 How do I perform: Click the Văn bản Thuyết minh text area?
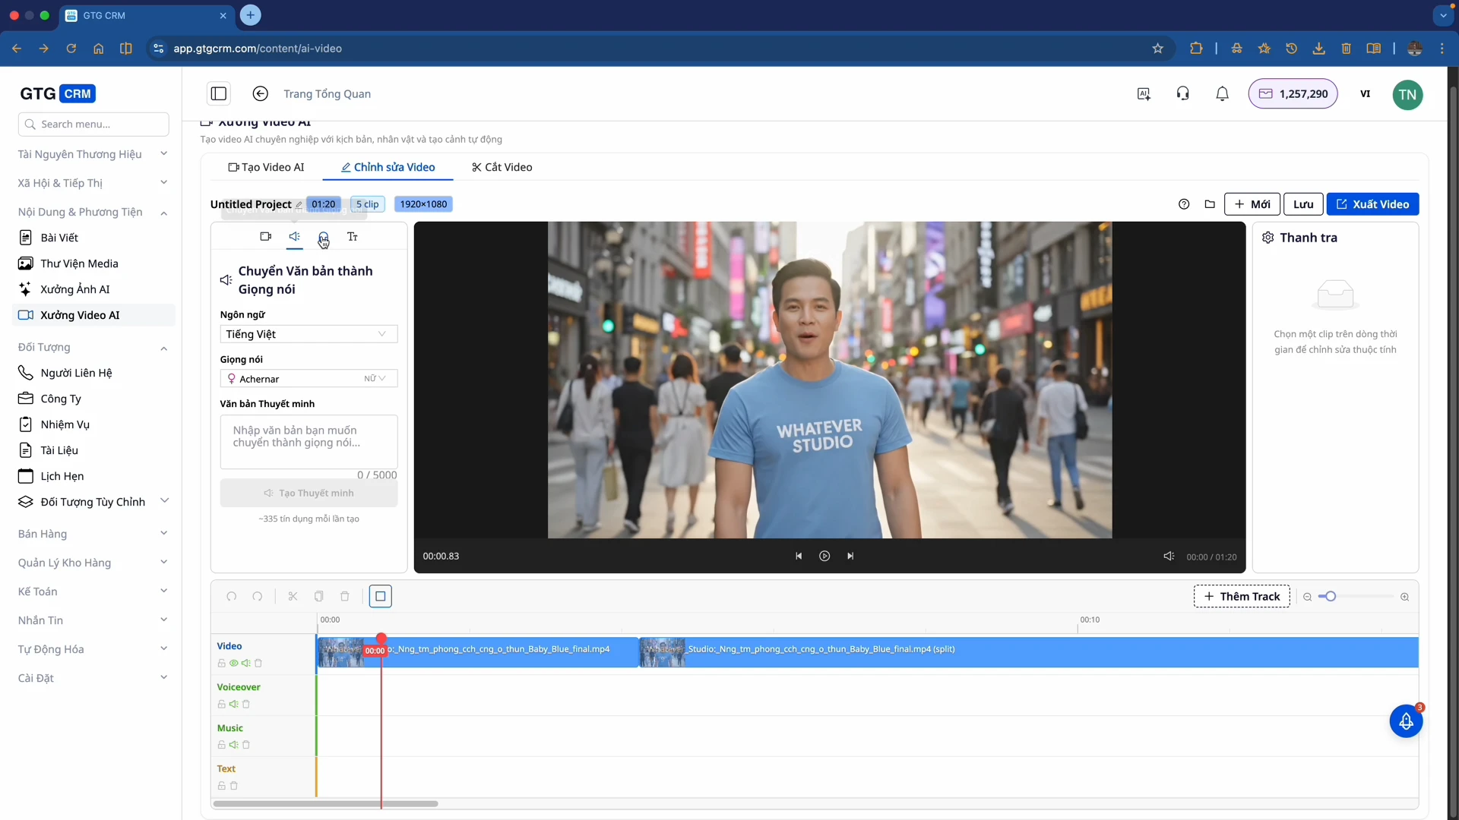309,442
